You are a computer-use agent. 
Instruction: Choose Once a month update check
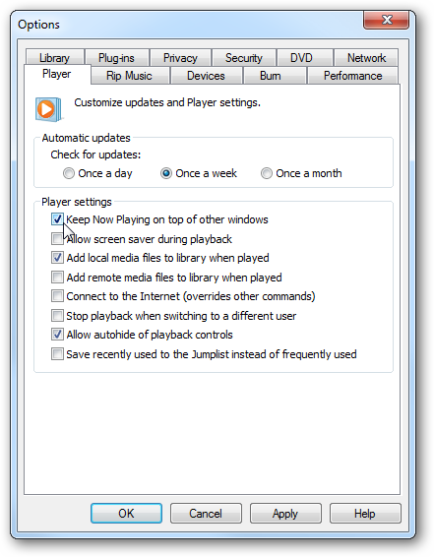click(x=267, y=173)
